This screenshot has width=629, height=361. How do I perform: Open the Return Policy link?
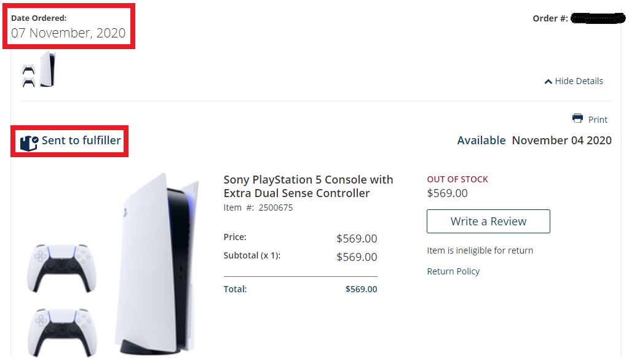pos(453,271)
